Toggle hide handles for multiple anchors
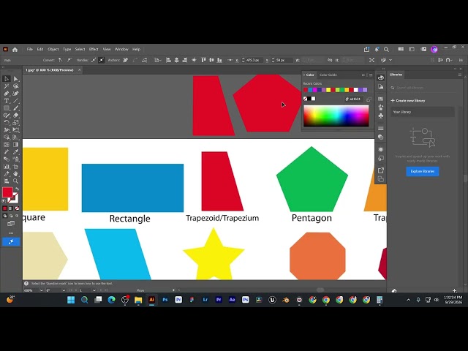 tap(102, 60)
